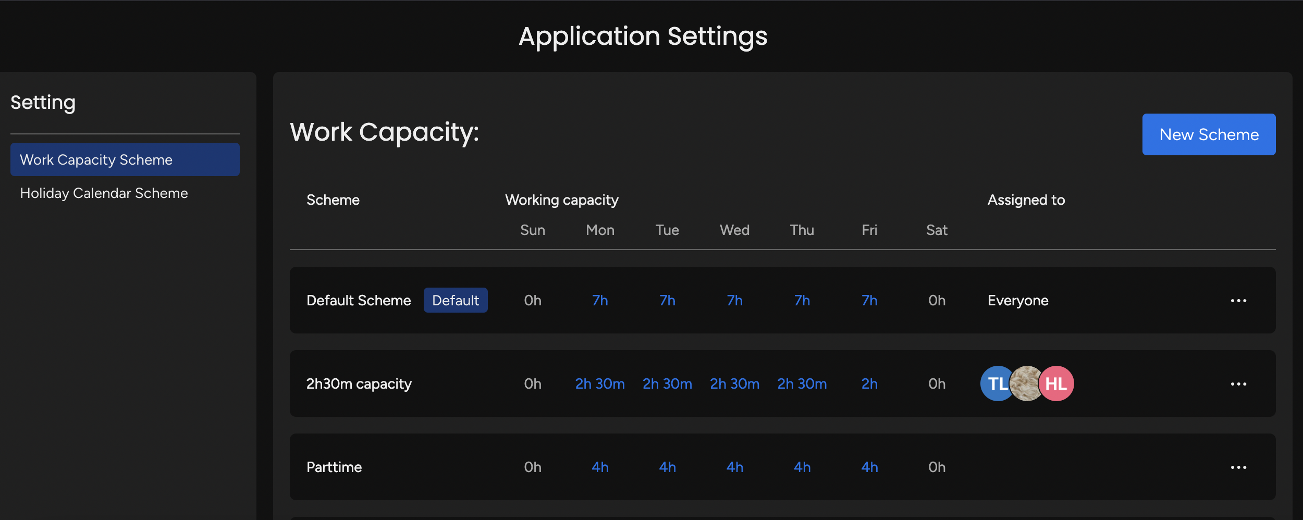Viewport: 1303px width, 520px height.
Task: Open the Parttime scheme ellipsis menu
Action: pyautogui.click(x=1239, y=467)
